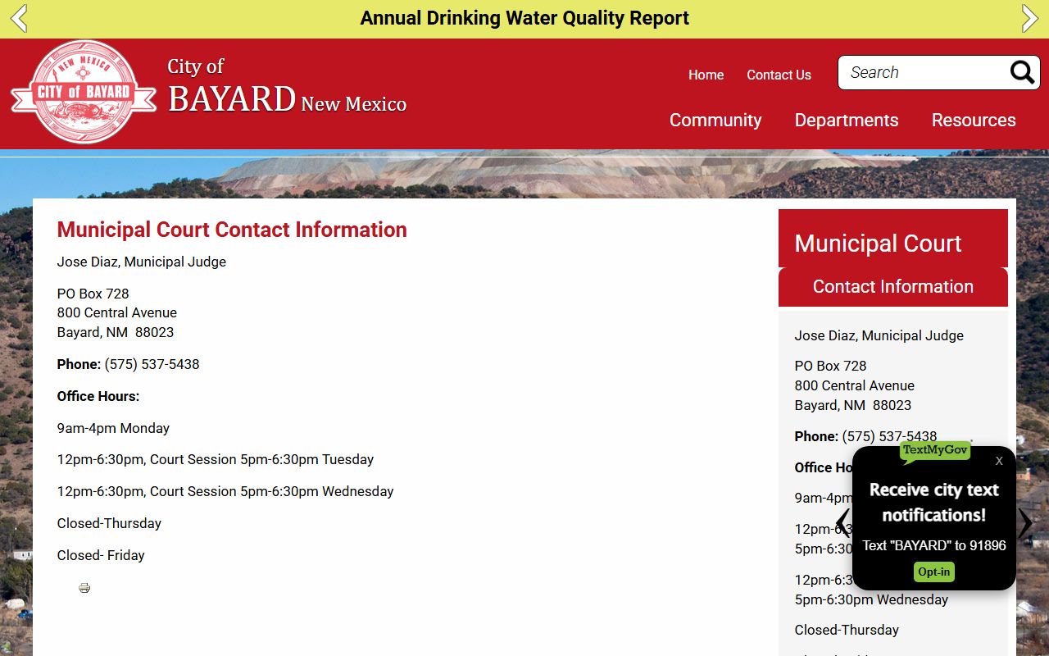Click the Contact Information sidebar tab
The image size is (1049, 656).
point(893,287)
